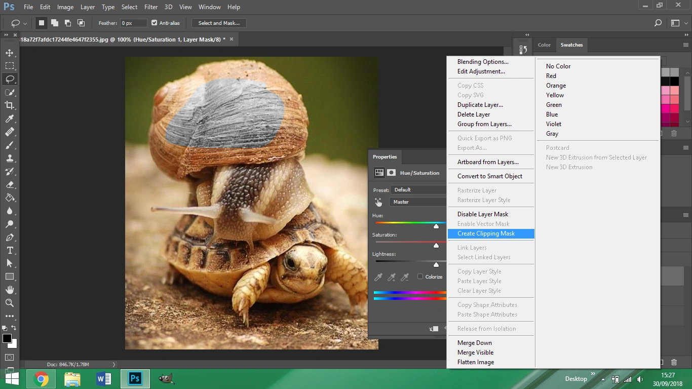Toggle the Anti-alias checkbox
The width and height of the screenshot is (692, 389).
pyautogui.click(x=155, y=23)
